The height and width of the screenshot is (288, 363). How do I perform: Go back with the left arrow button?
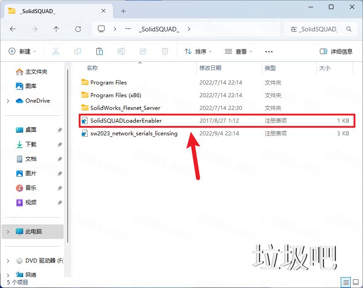pos(13,29)
